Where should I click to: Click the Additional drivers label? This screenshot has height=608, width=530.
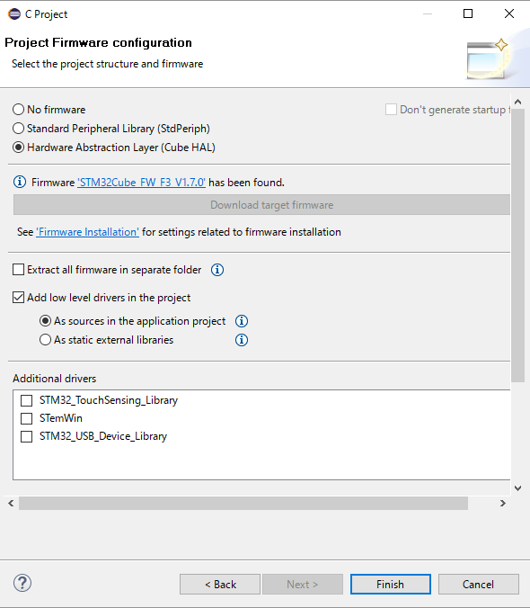(54, 379)
